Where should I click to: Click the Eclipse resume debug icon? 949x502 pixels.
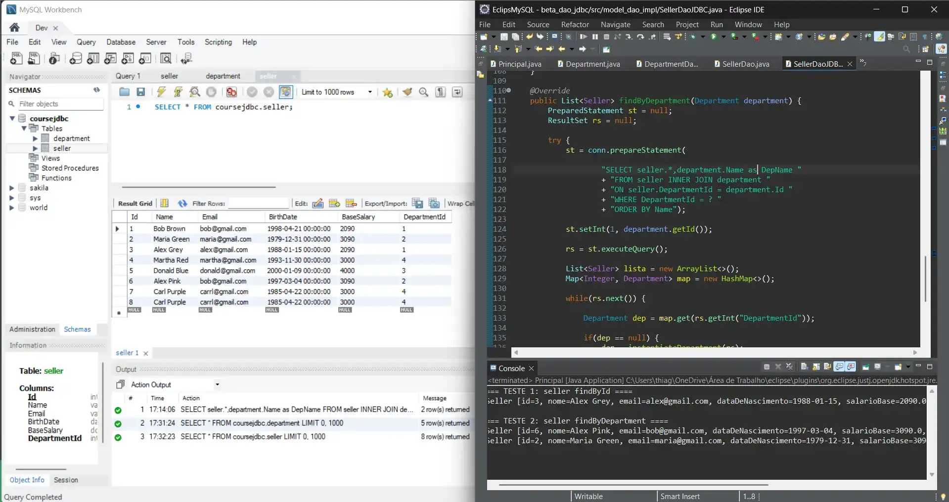[584, 37]
